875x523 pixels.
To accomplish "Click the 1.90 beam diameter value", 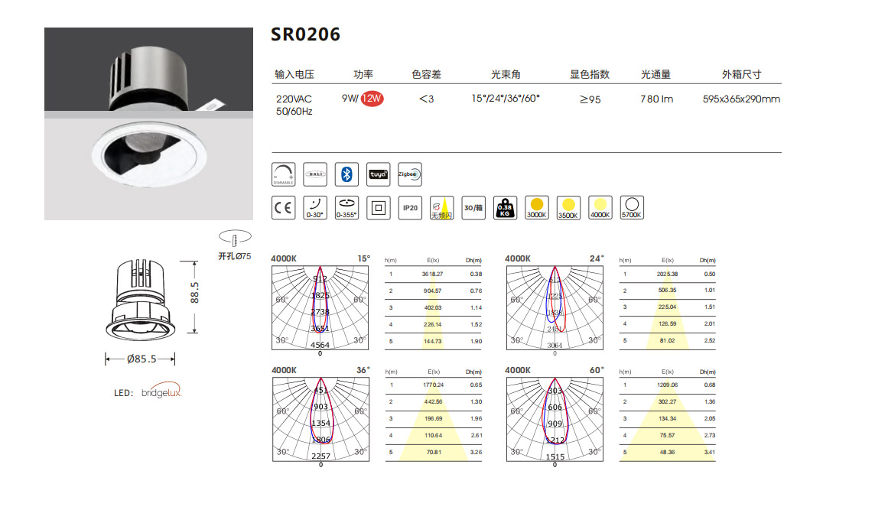I will click(x=476, y=341).
